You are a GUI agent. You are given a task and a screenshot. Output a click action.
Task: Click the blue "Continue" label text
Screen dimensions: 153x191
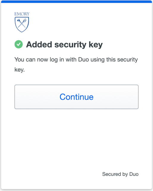[77, 97]
